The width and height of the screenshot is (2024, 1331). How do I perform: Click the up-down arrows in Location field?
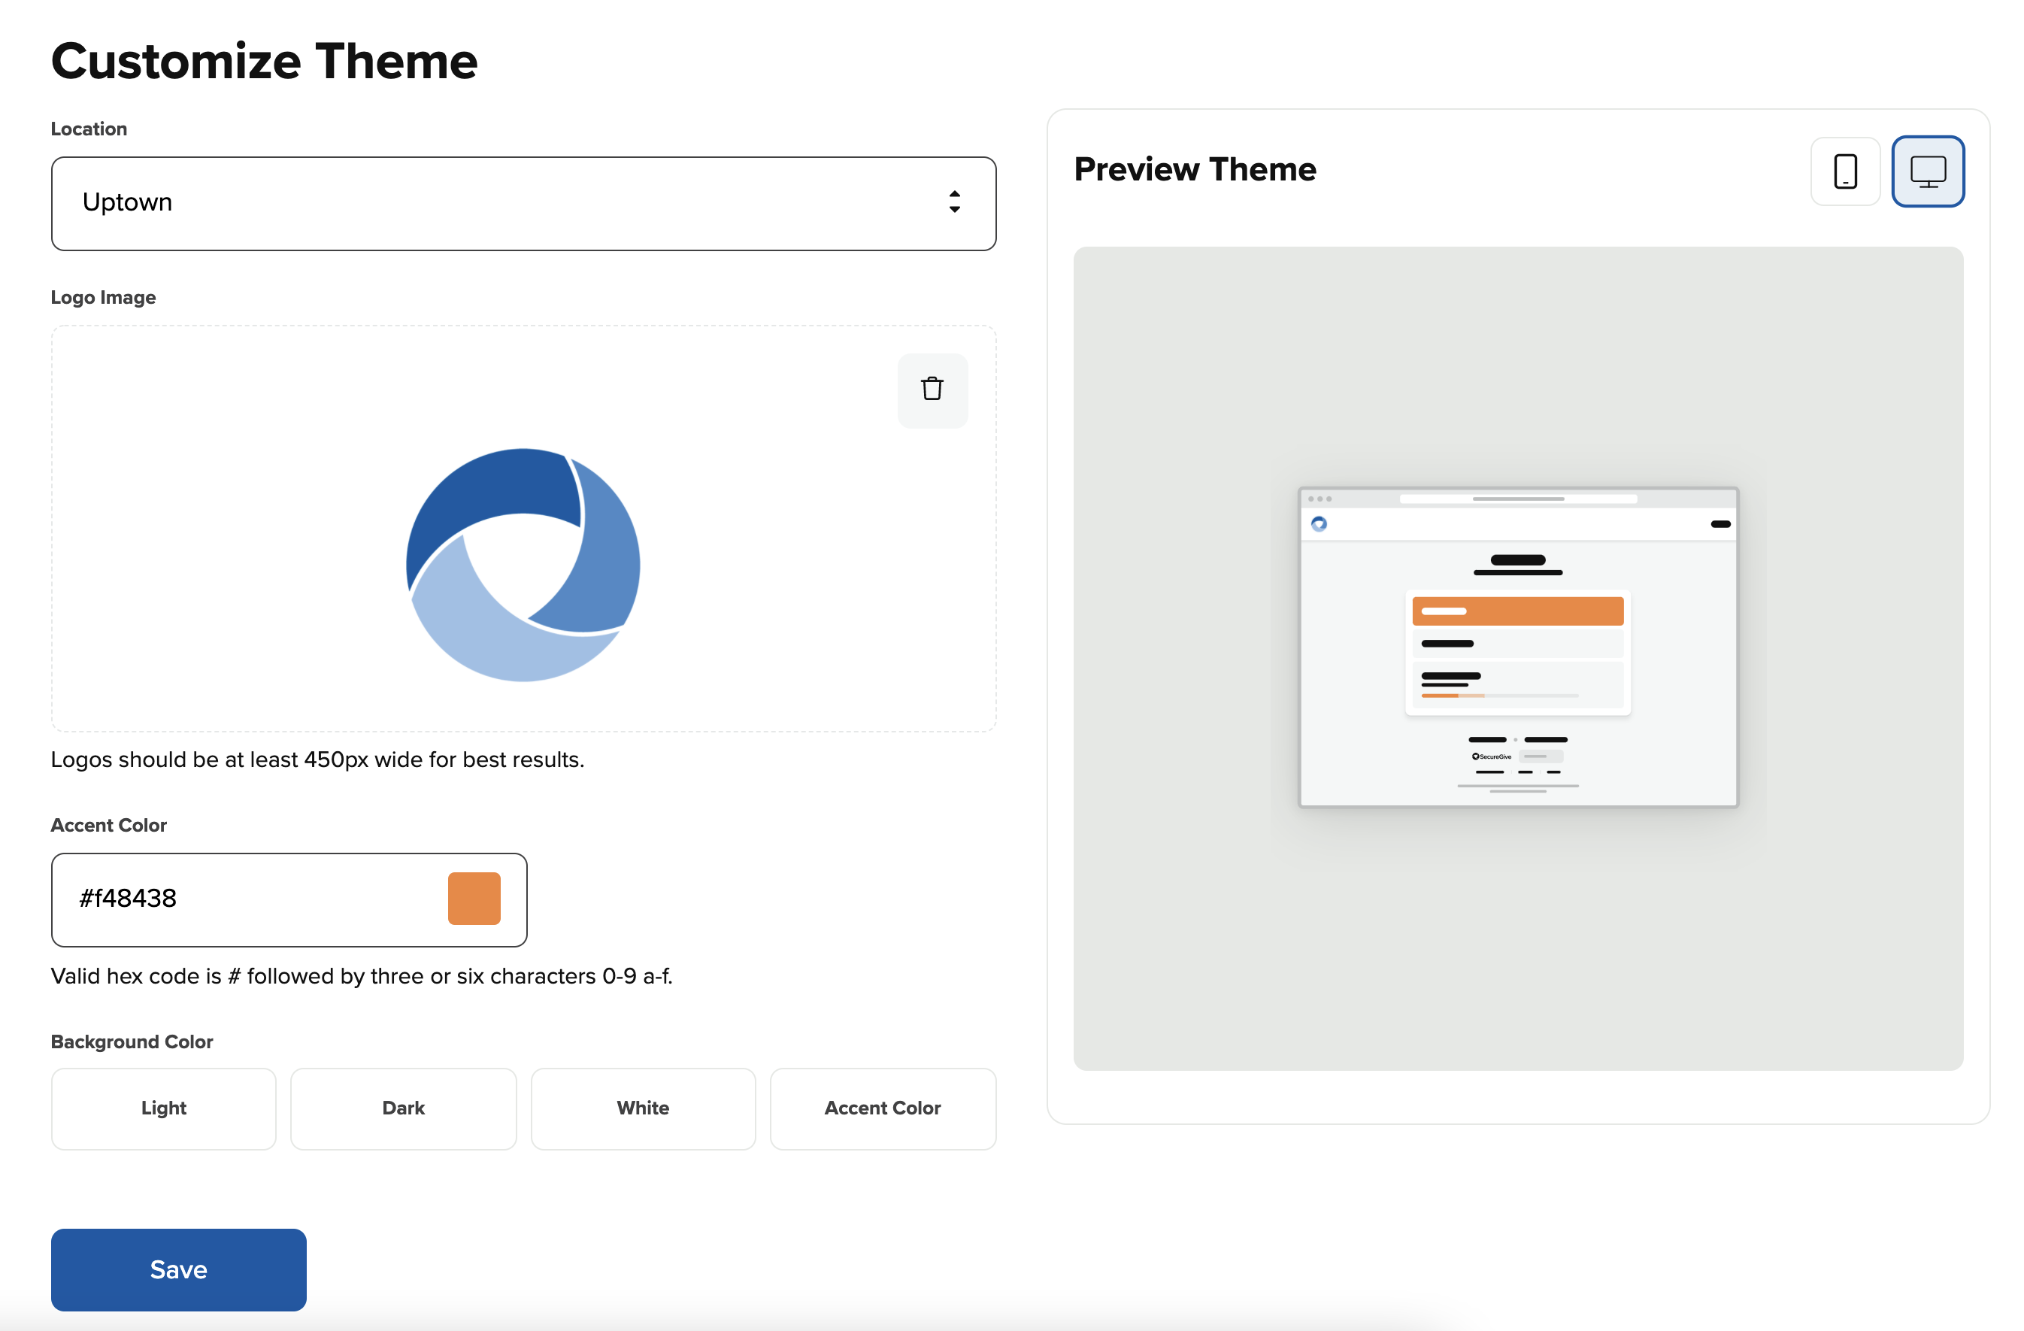point(954,202)
